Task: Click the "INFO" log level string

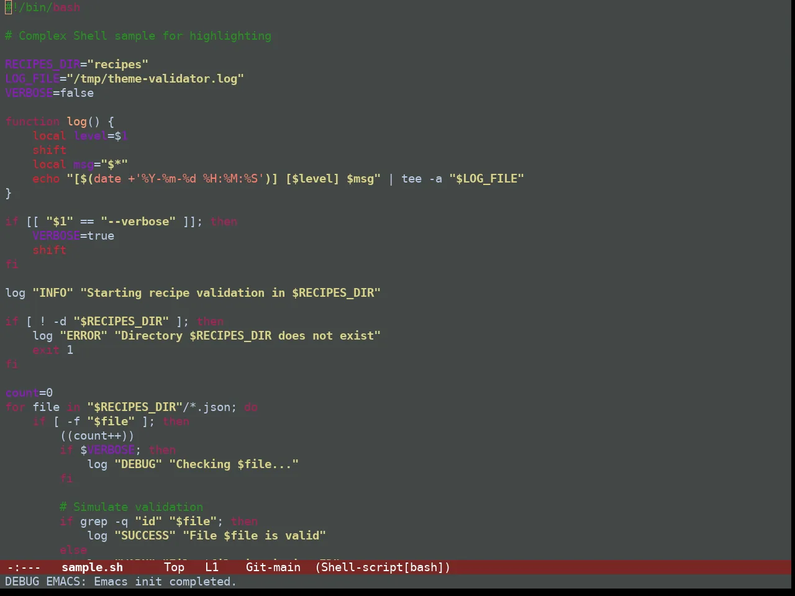Action: [x=53, y=293]
